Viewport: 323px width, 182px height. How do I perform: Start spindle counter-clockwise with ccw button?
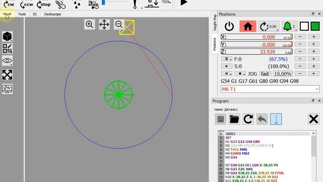27,5
